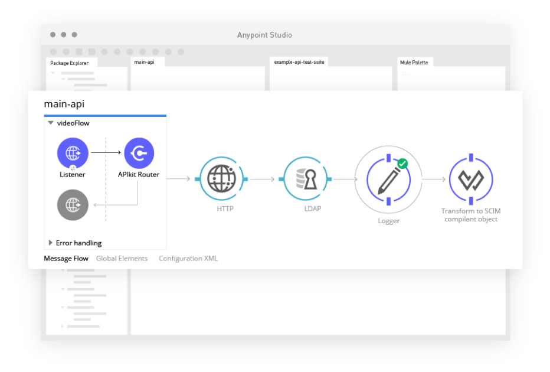
Task: Expand the Error handling section
Action: coord(51,243)
